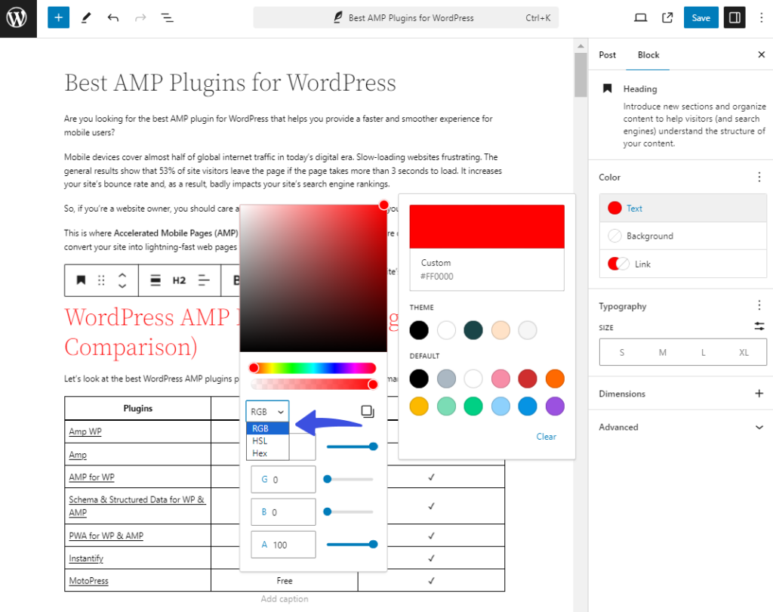Open the Link color setting

click(683, 264)
